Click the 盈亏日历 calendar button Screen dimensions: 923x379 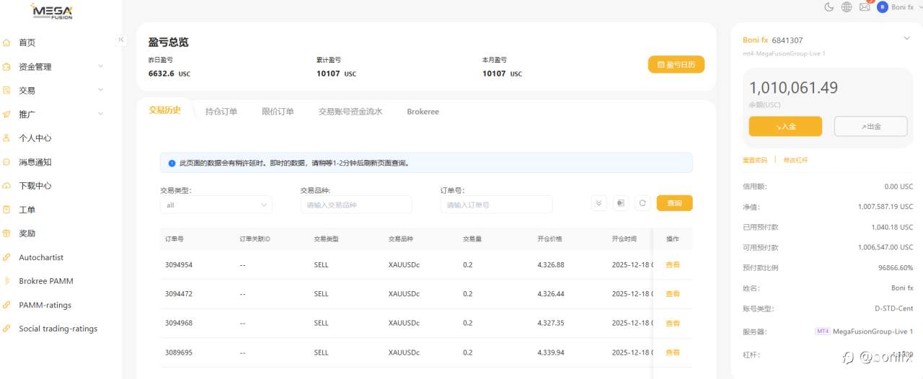pyautogui.click(x=676, y=65)
